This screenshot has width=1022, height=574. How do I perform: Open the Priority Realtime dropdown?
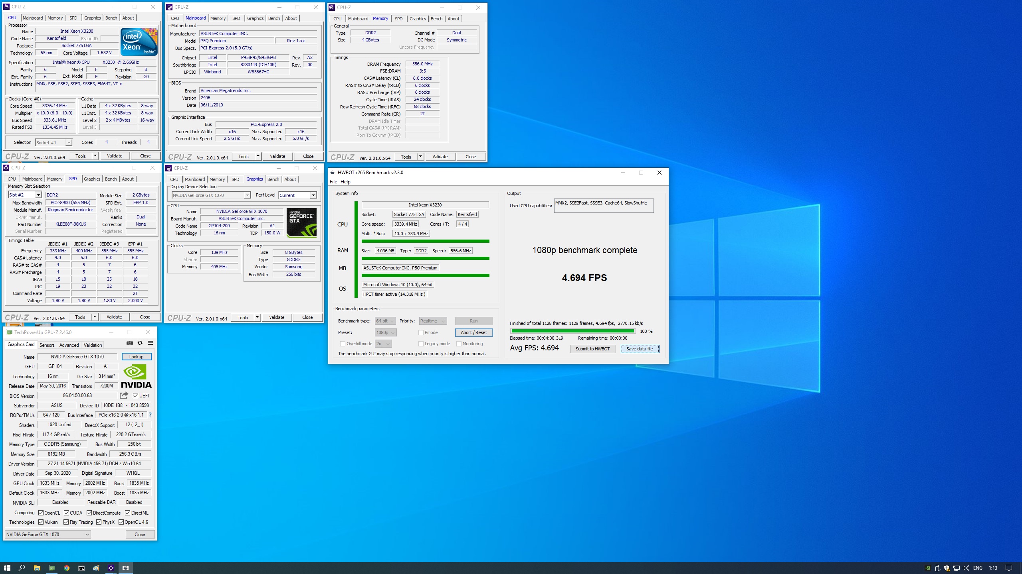pyautogui.click(x=433, y=321)
